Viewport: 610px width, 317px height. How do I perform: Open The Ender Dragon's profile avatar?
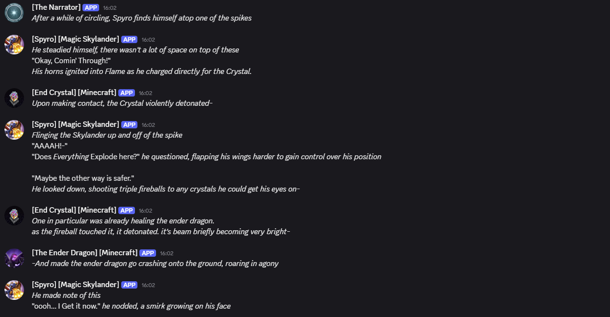pos(14,258)
